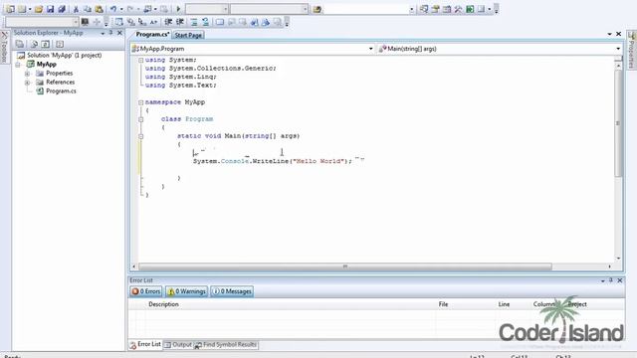The image size is (637, 358).
Task: Open the Object Browser toolbar icon
Action: point(447,9)
